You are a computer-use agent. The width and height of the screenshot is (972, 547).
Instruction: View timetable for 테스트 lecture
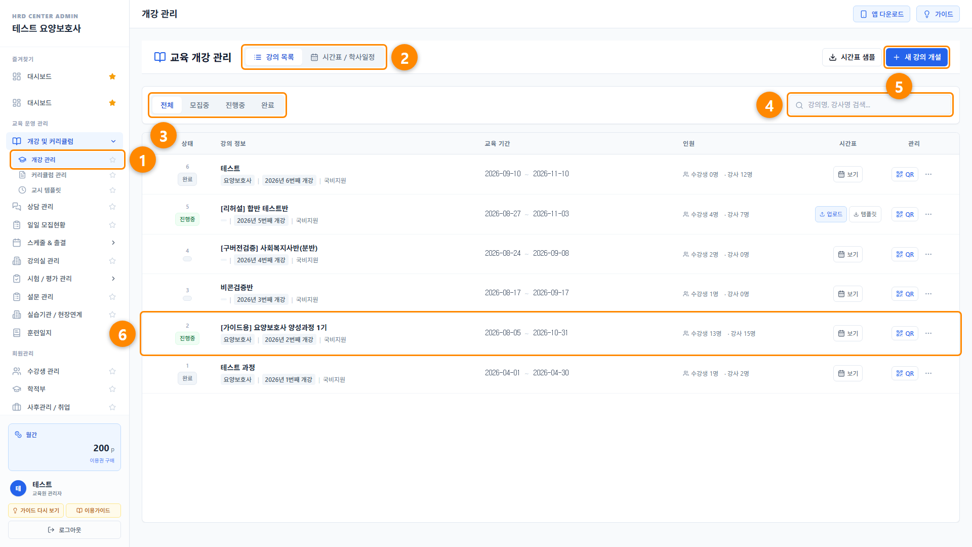(848, 174)
